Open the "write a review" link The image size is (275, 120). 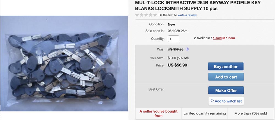(x=187, y=15)
